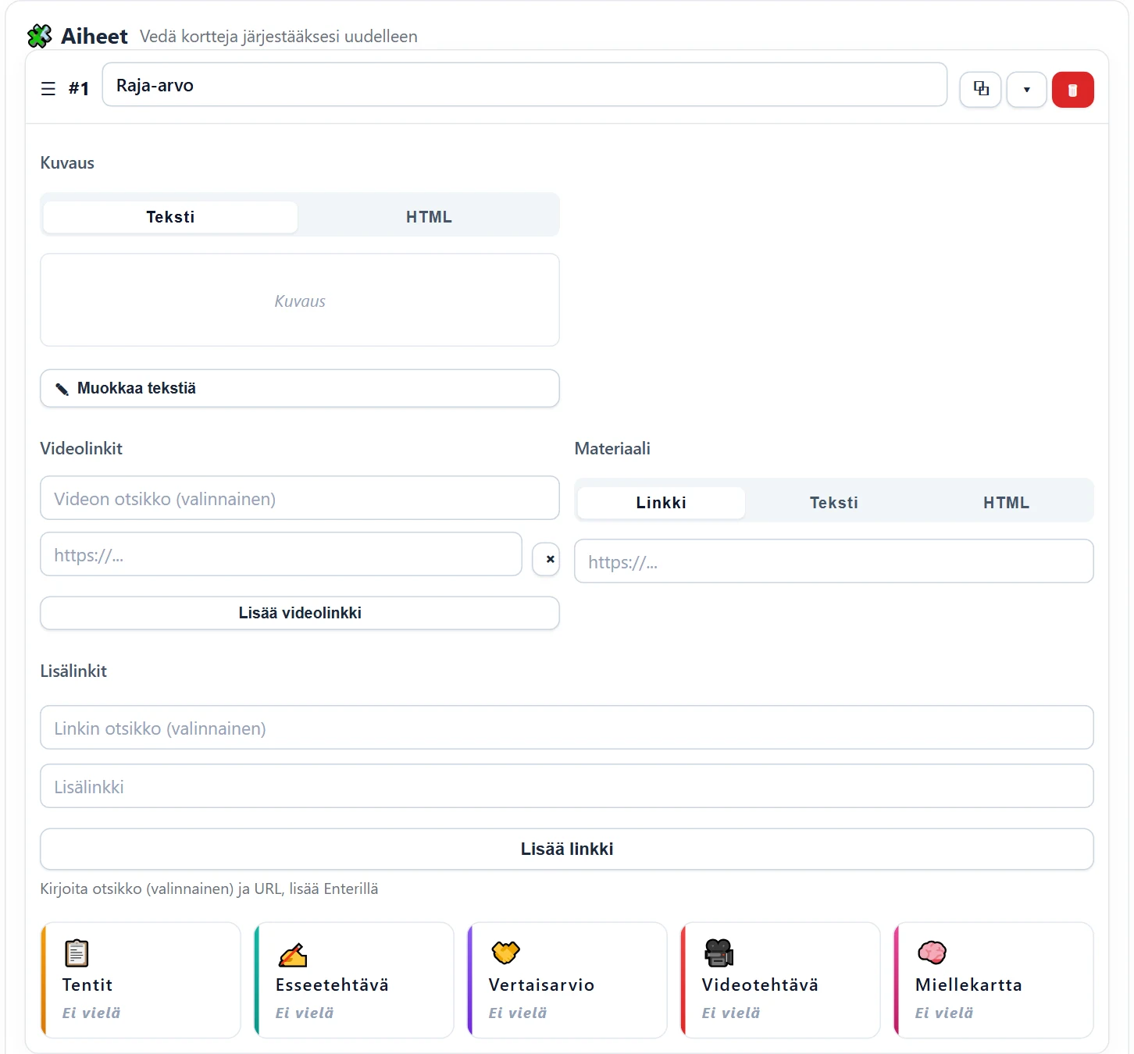Click the Esseetehtävä writing icon

click(293, 953)
